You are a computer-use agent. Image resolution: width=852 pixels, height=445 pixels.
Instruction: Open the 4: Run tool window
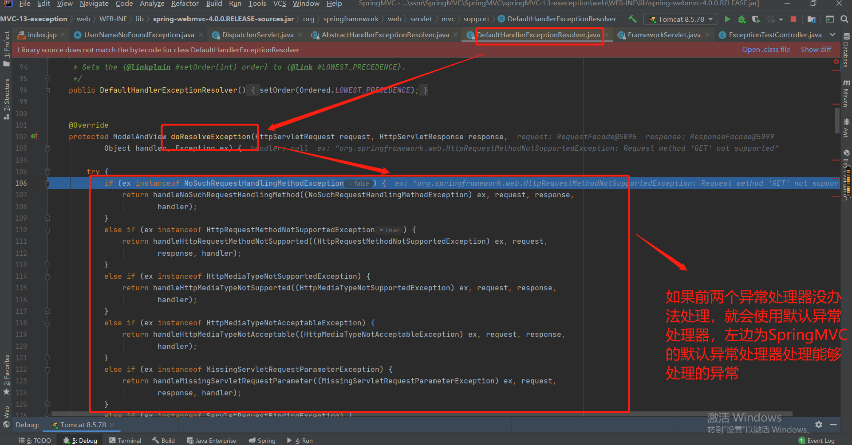(300, 440)
